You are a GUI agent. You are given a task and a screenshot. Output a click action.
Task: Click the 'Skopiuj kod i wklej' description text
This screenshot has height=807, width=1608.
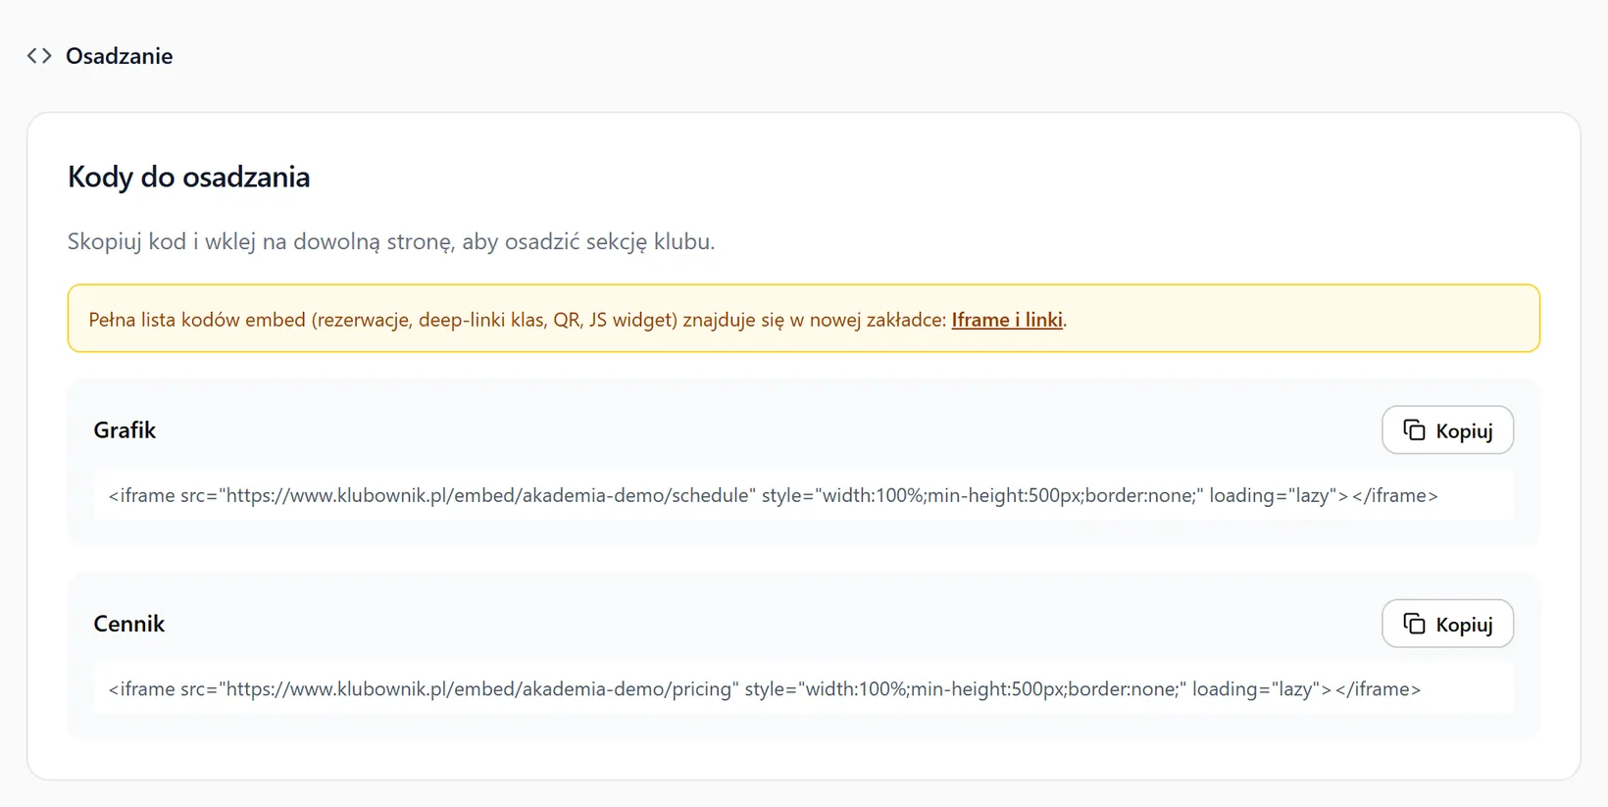pos(391,241)
